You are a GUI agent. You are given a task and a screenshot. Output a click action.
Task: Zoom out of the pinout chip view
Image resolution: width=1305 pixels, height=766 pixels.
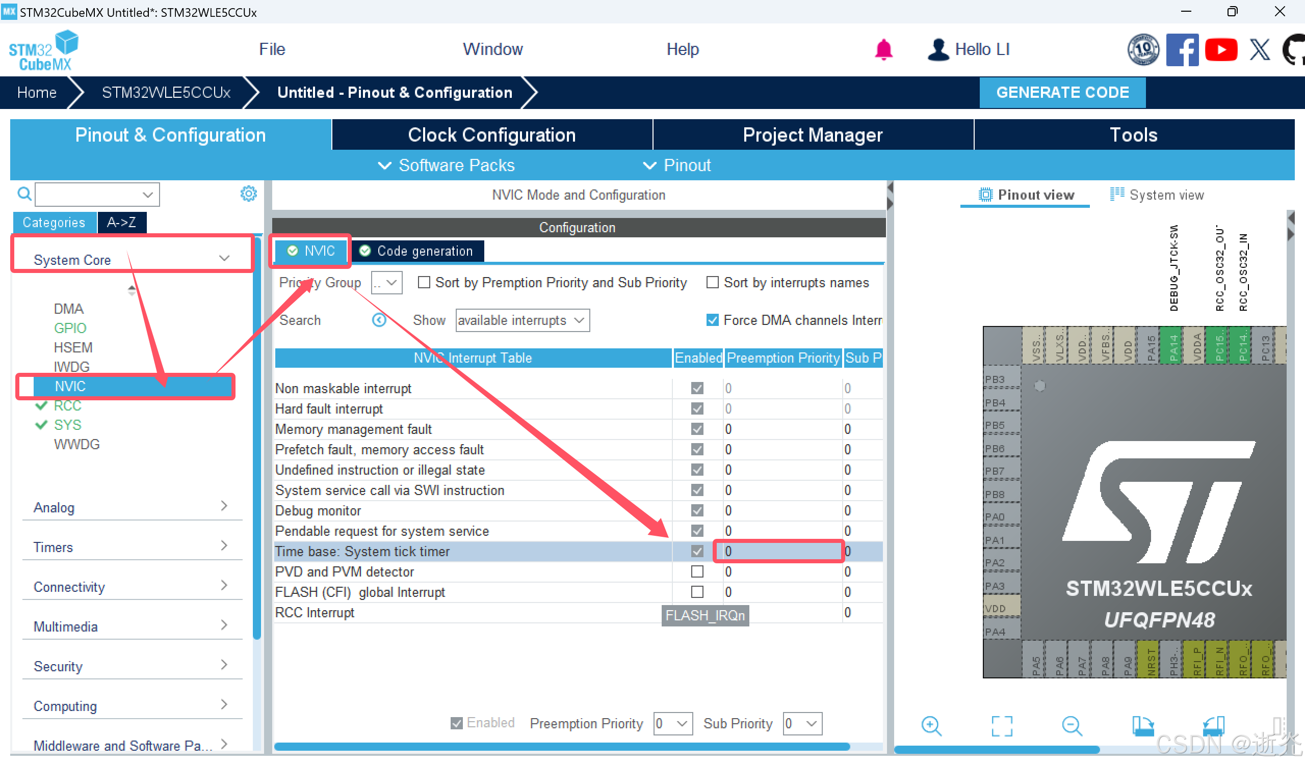click(1072, 726)
